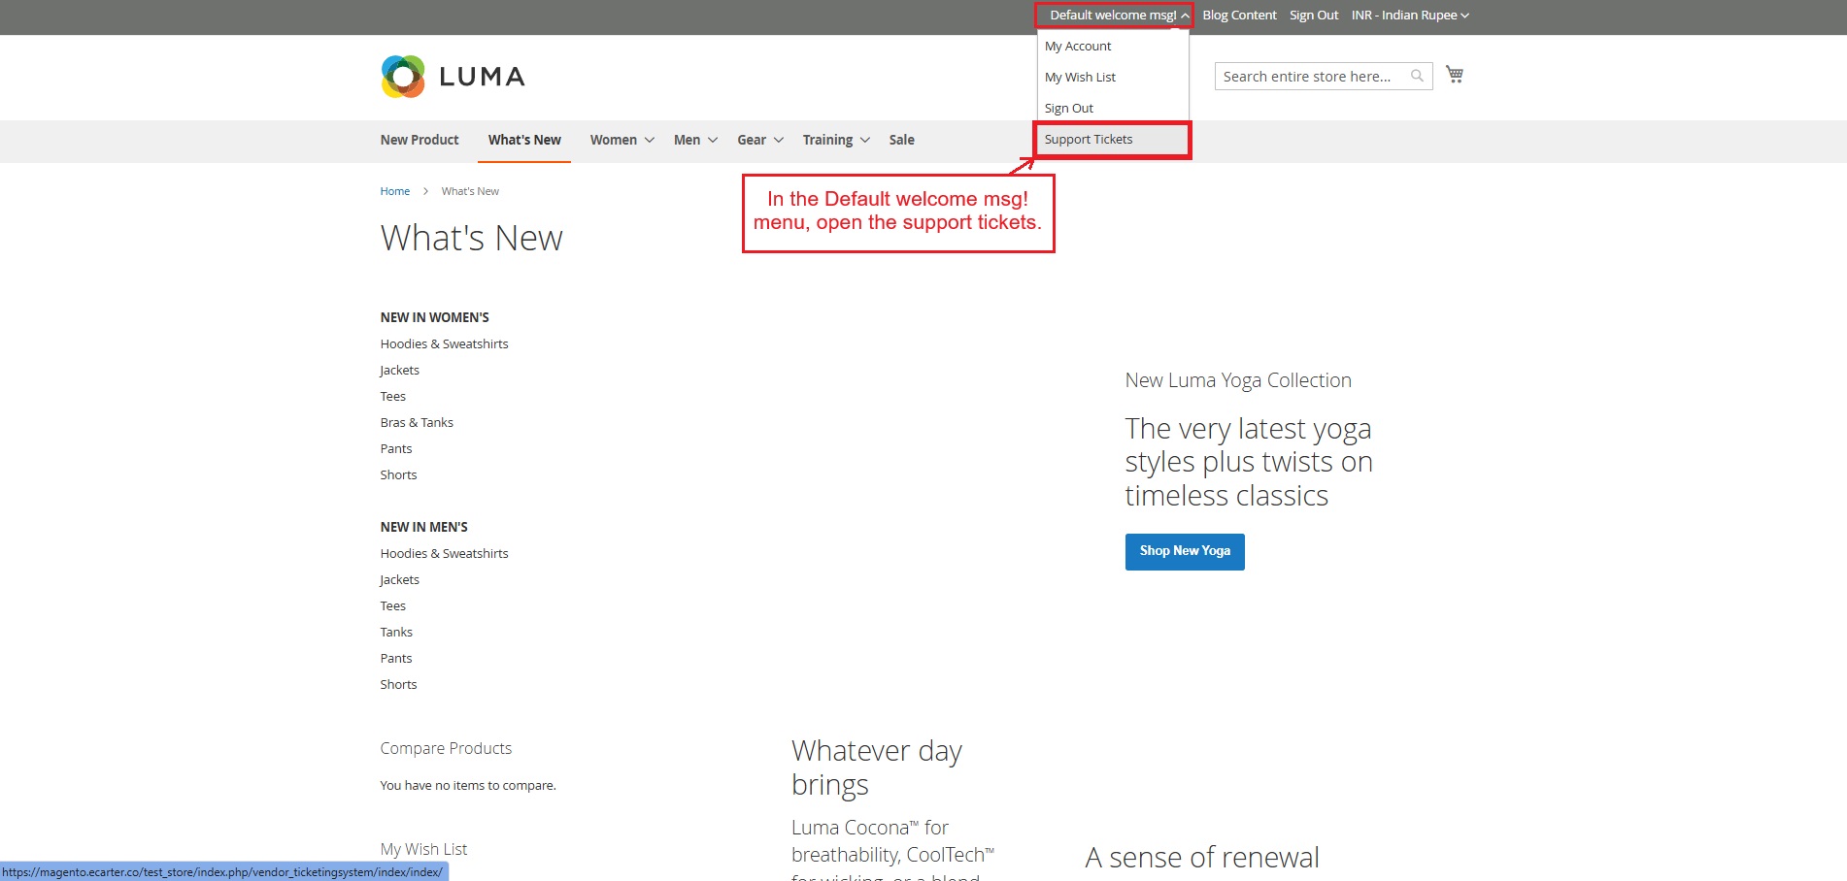Open men's Shorts link
The width and height of the screenshot is (1847, 881).
point(398,685)
